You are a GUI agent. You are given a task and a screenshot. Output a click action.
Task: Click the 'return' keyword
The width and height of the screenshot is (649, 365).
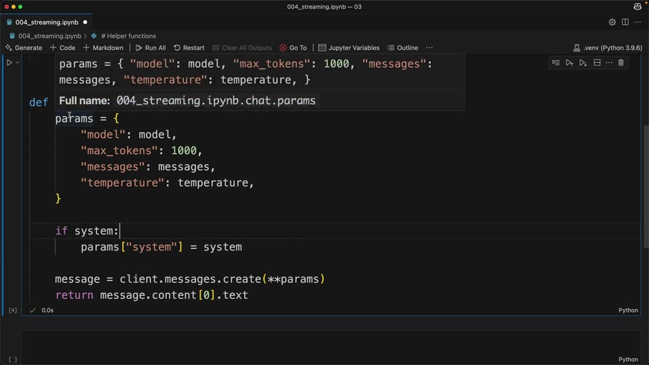pos(74,295)
